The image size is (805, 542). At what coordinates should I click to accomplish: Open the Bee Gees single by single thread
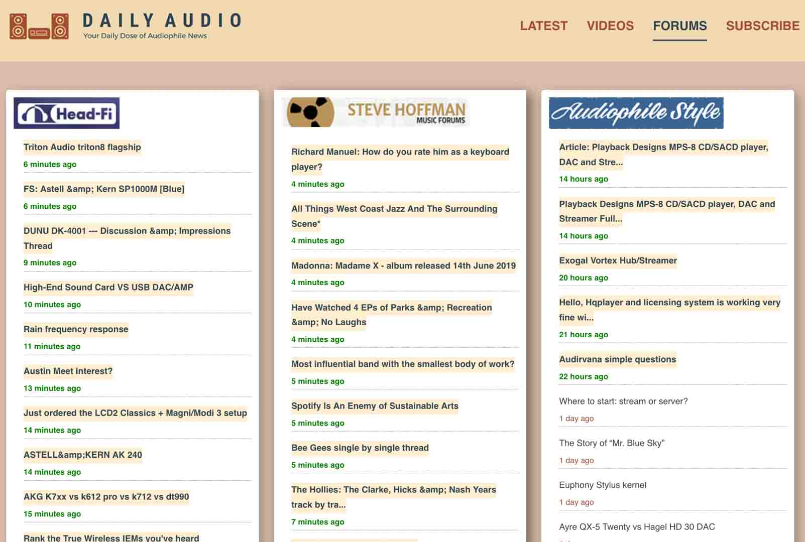pos(360,448)
